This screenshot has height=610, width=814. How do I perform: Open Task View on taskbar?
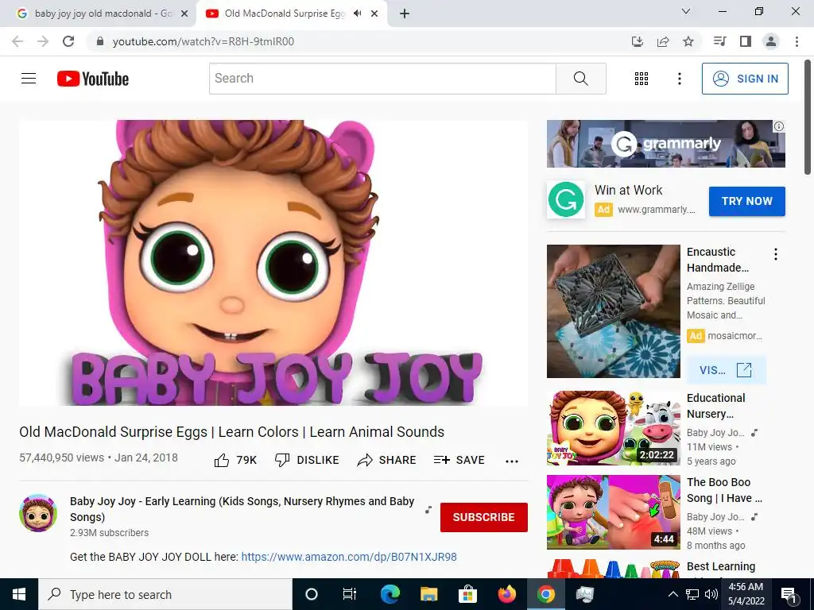350,594
